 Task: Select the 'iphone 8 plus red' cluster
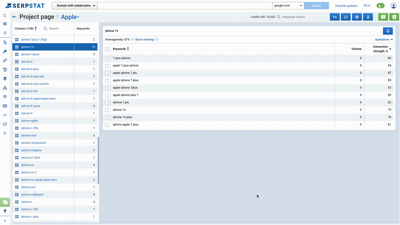(32, 76)
